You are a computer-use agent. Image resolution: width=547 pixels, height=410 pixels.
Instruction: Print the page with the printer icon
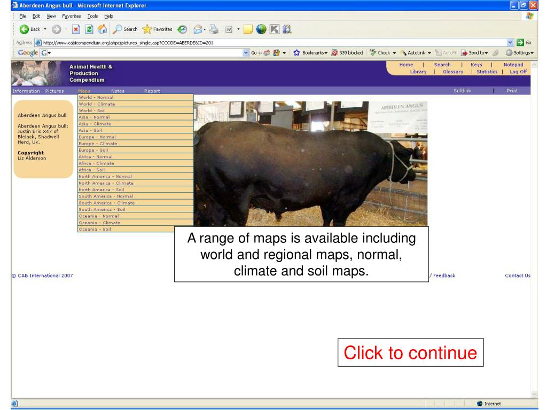[x=214, y=29]
